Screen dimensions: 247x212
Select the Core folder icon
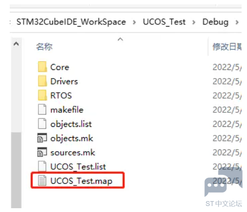(x=42, y=67)
